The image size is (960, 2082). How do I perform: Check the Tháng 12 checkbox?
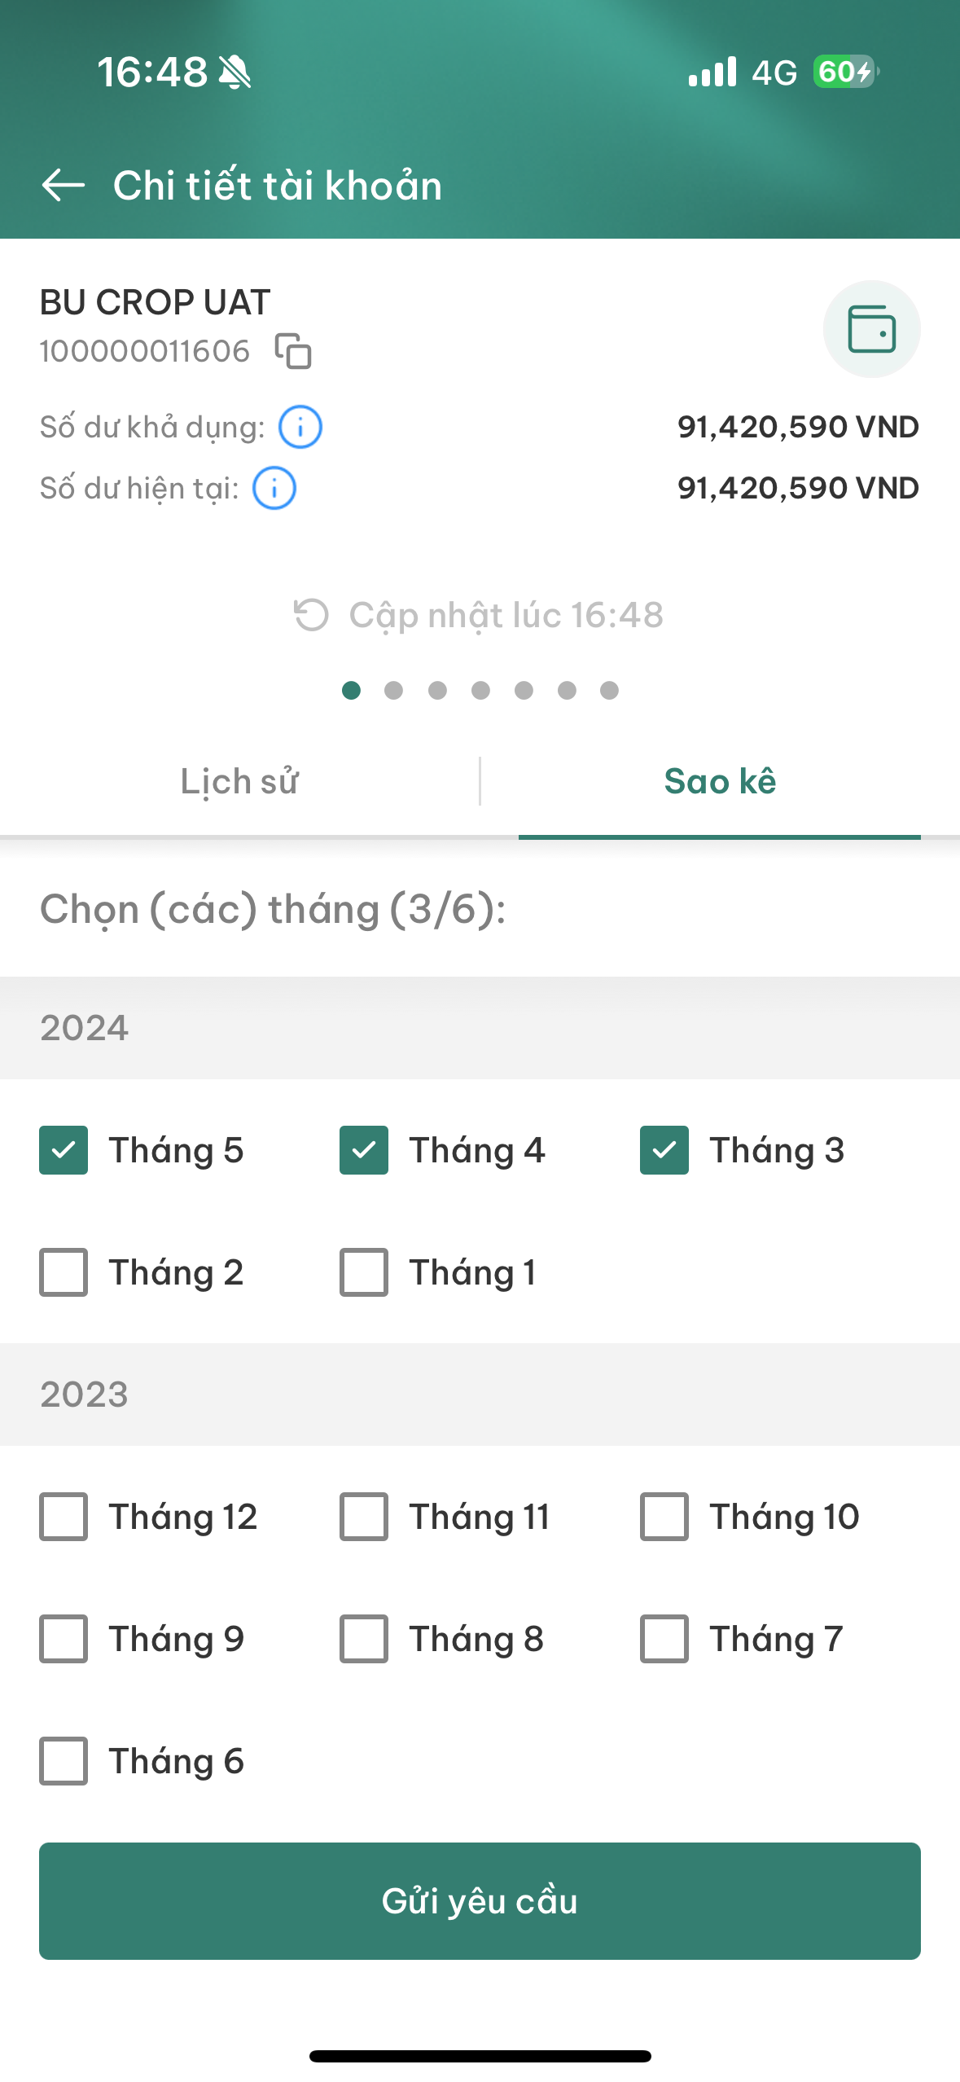click(x=64, y=1517)
